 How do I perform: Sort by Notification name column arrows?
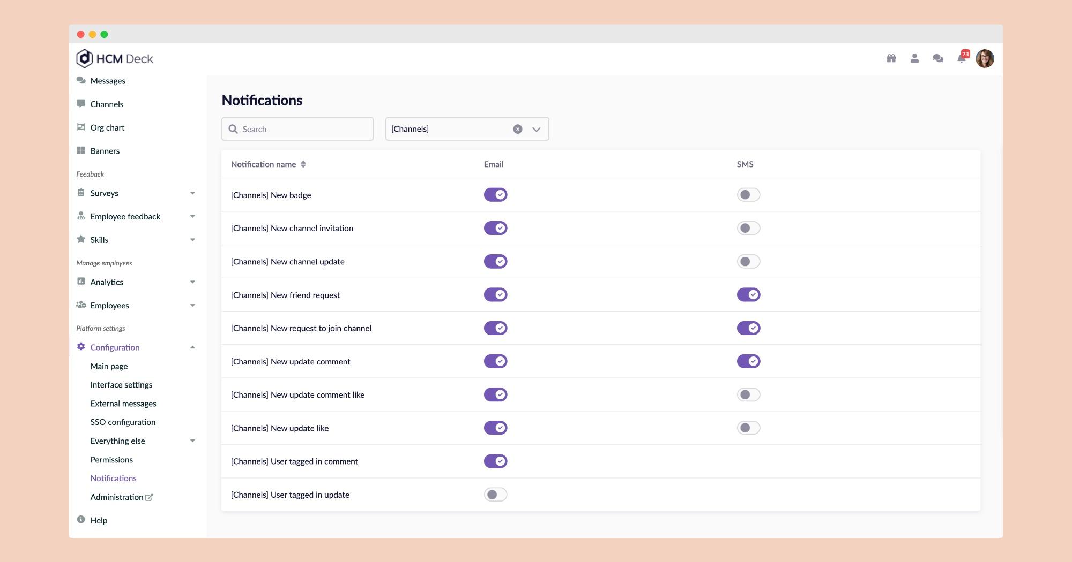(x=303, y=164)
